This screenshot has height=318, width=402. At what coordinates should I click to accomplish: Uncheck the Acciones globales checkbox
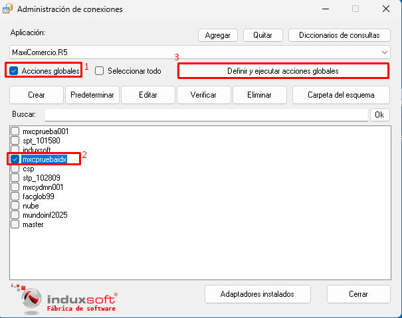pos(15,70)
